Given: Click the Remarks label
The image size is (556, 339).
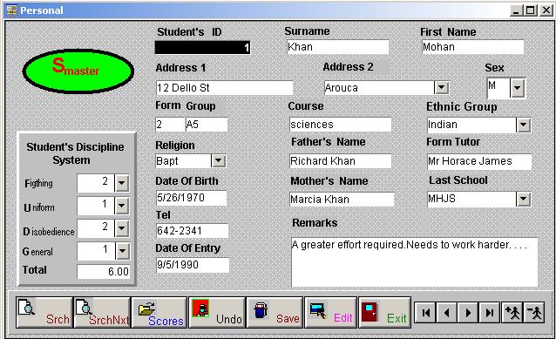Looking at the screenshot, I should (x=315, y=223).
